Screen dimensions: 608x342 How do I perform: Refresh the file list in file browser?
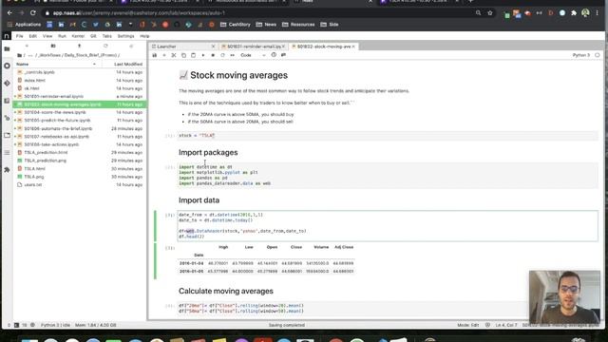tap(105, 46)
